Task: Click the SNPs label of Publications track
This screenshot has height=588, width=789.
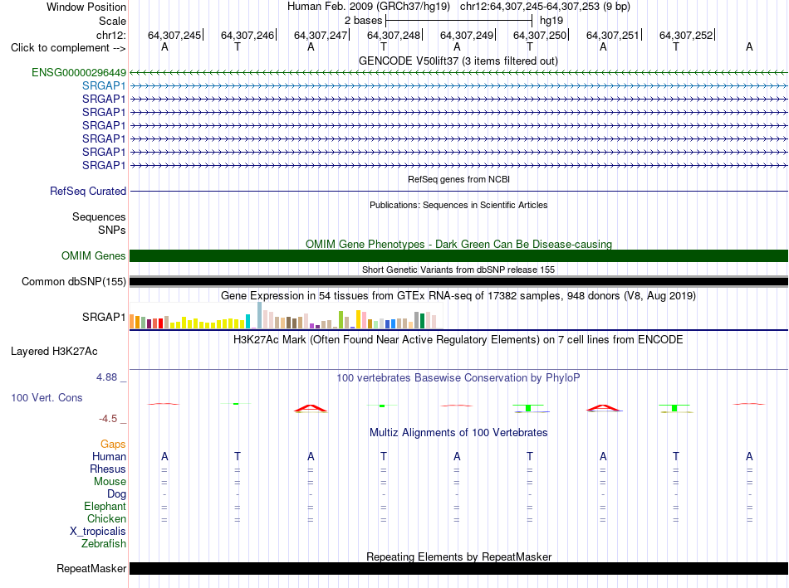Action: [112, 230]
